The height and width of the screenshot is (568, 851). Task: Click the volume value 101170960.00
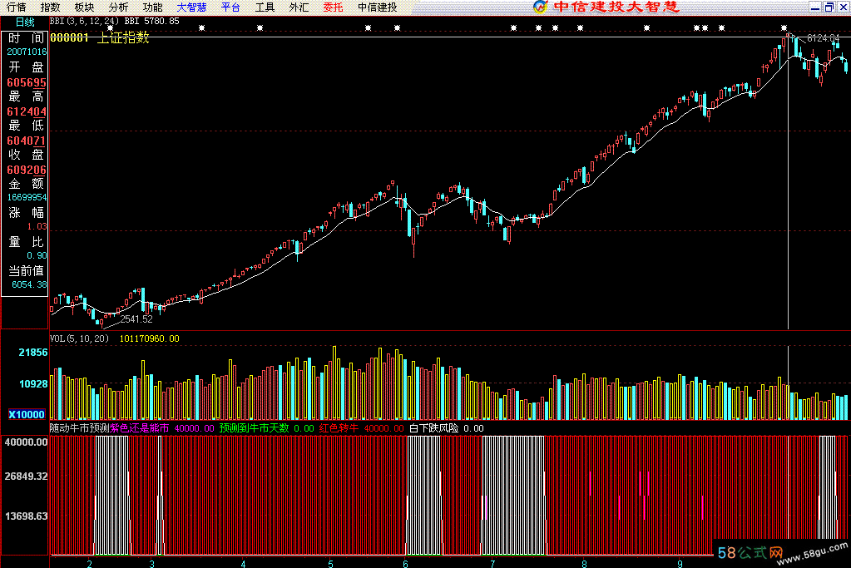[149, 338]
